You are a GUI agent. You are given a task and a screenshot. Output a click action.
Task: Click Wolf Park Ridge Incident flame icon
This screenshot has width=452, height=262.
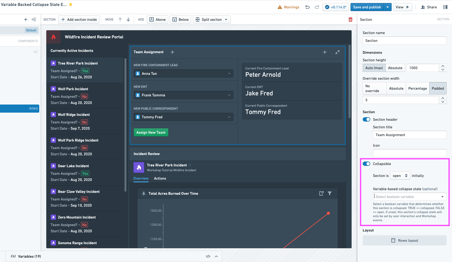coord(53,140)
